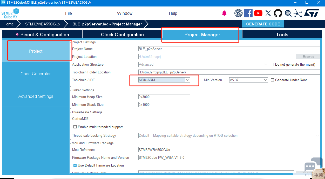This screenshot has width=325, height=179.
Task: Open the GitHub icon link
Action: click(278, 13)
